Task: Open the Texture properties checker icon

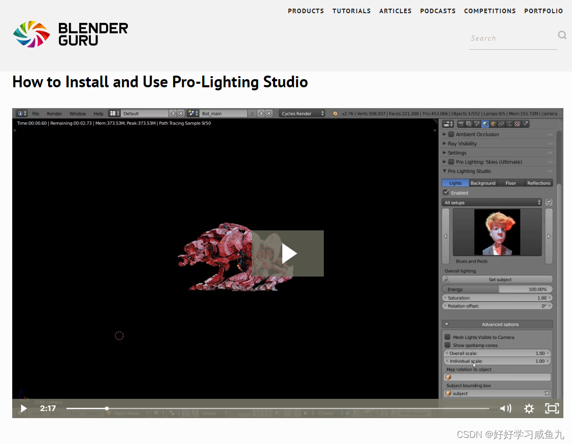Action: click(x=517, y=124)
